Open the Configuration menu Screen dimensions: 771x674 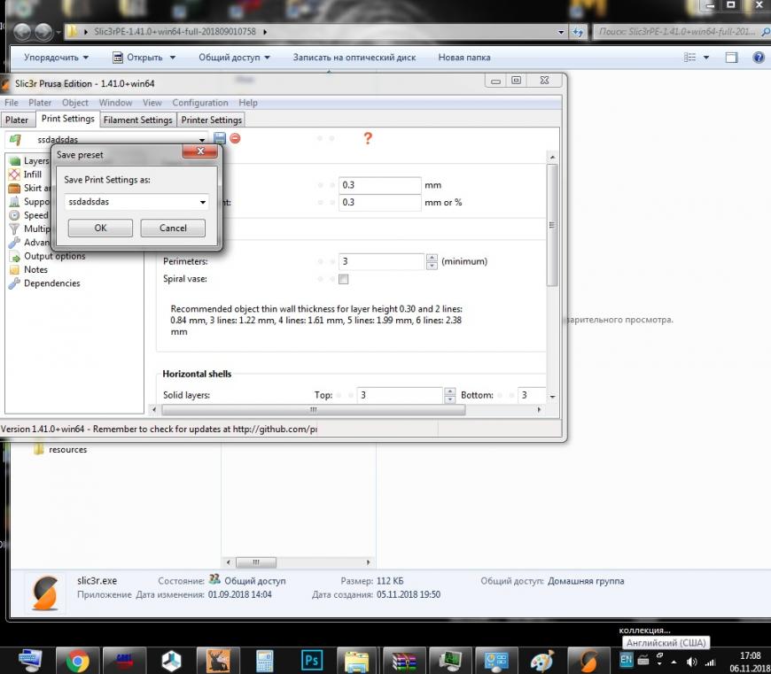pyautogui.click(x=200, y=103)
